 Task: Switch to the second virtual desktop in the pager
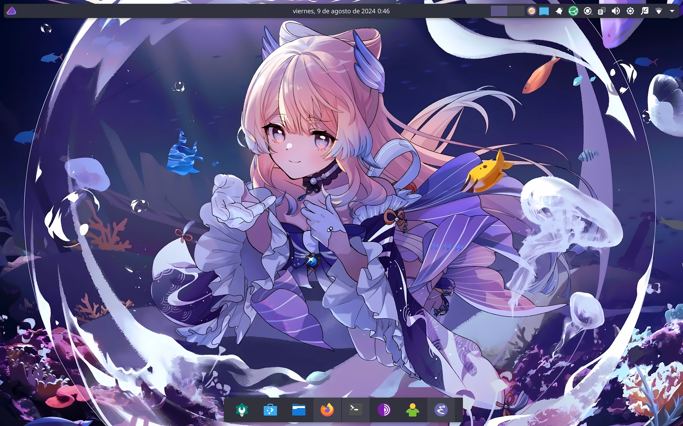516,11
